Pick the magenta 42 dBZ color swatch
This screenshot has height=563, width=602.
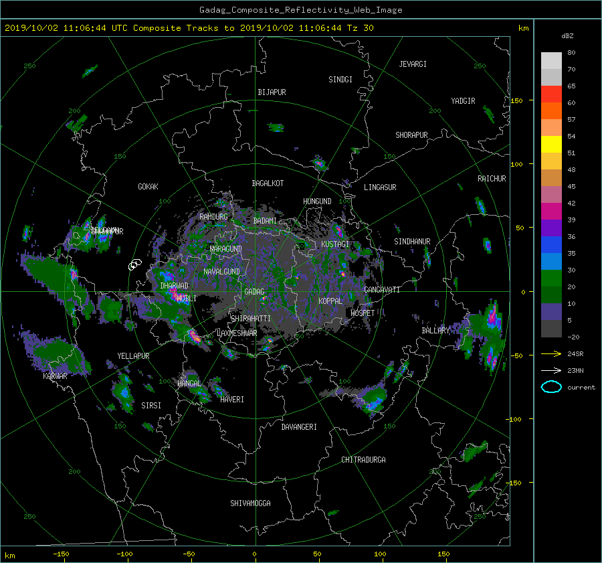[x=551, y=211]
